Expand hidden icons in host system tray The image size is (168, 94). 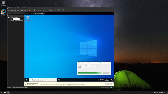[153, 93]
